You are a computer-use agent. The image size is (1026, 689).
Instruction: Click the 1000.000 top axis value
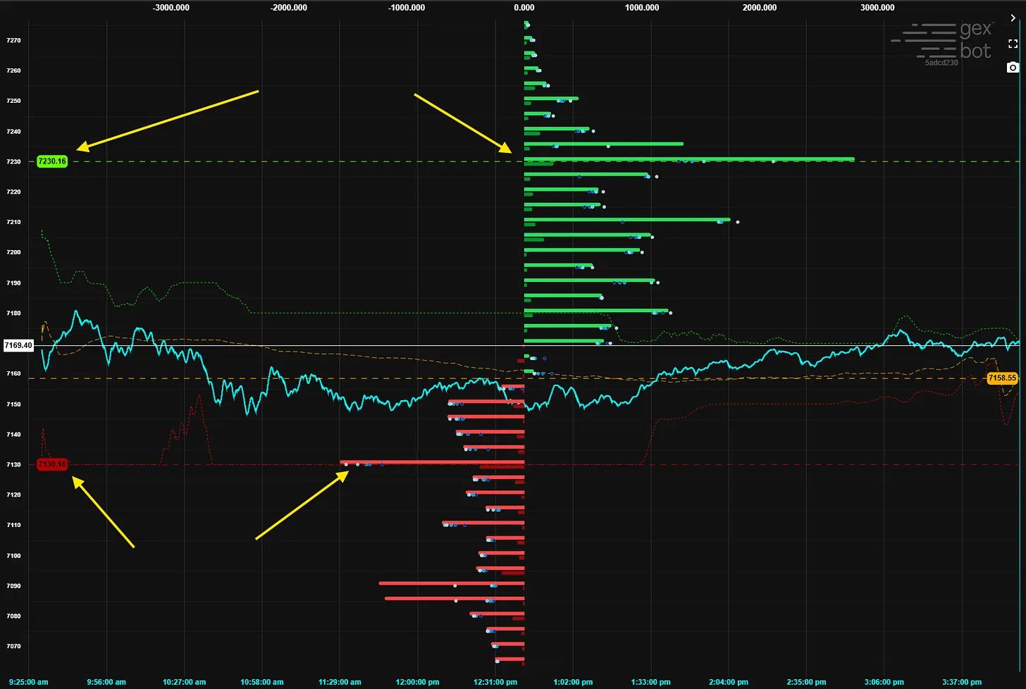coord(642,8)
